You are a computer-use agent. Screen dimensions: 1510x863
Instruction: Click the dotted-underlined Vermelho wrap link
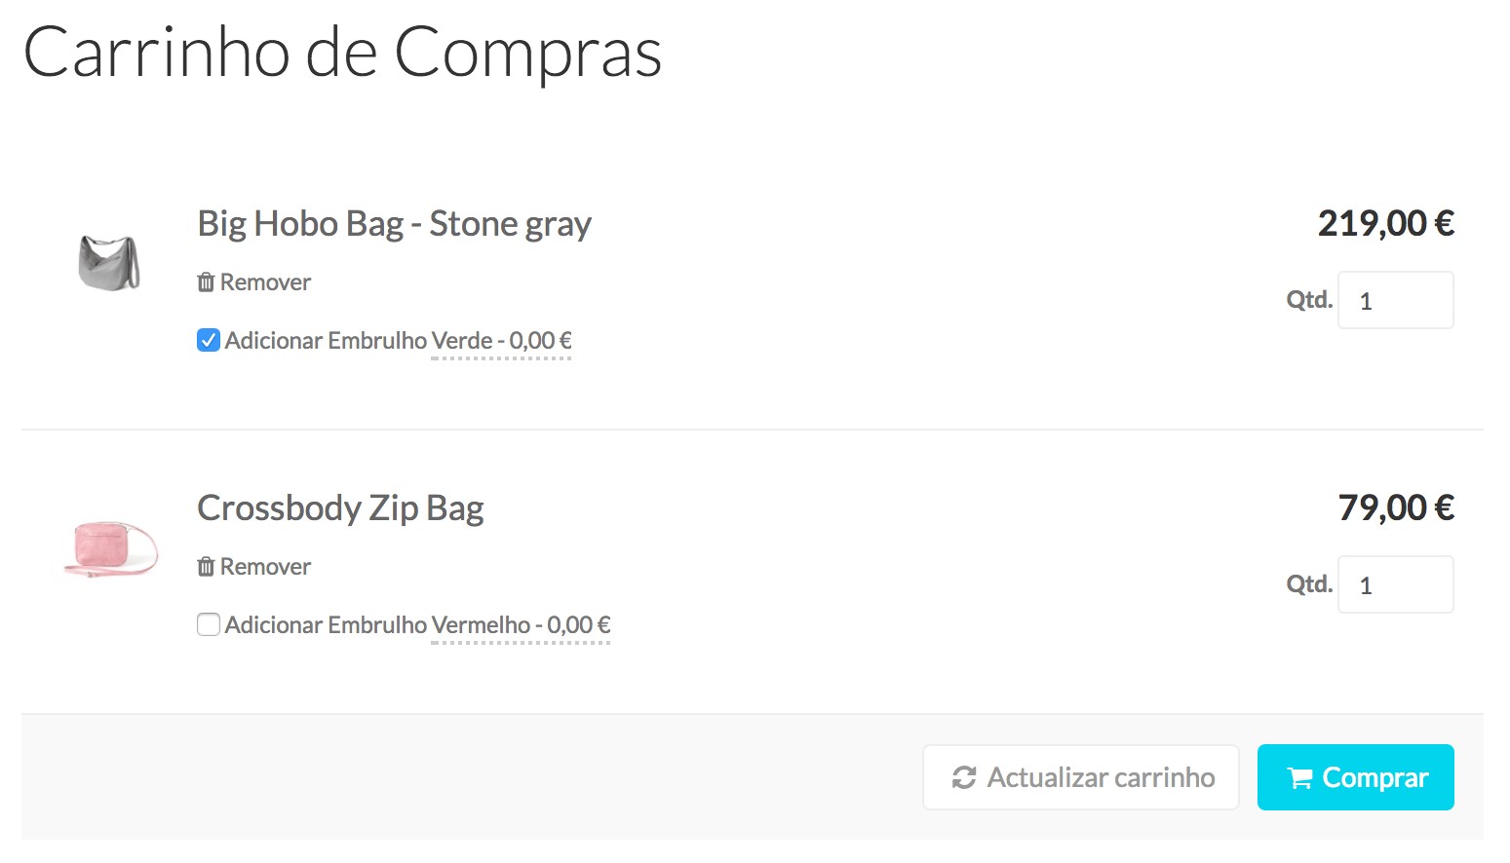521,625
